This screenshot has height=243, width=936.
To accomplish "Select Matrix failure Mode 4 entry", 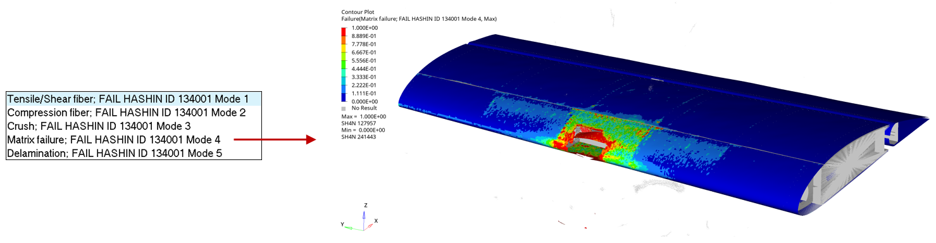I will coord(134,139).
